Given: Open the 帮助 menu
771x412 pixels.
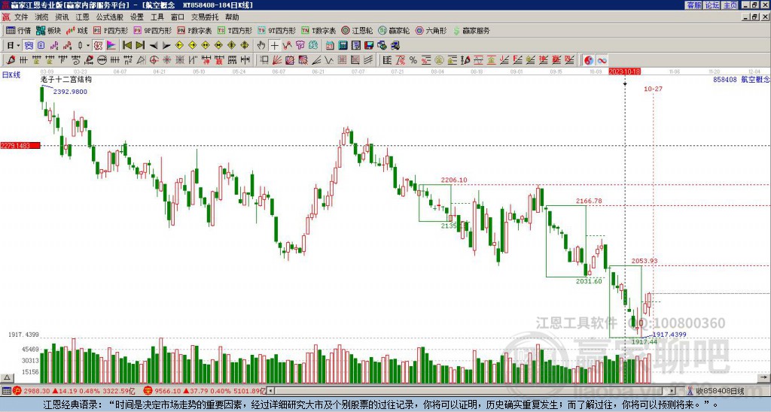Looking at the screenshot, I should pos(232,17).
